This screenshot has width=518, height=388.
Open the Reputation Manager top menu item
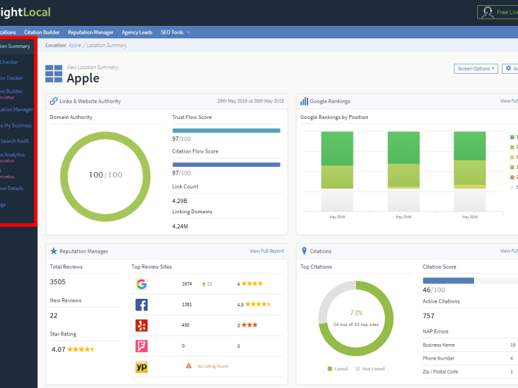[x=91, y=32]
